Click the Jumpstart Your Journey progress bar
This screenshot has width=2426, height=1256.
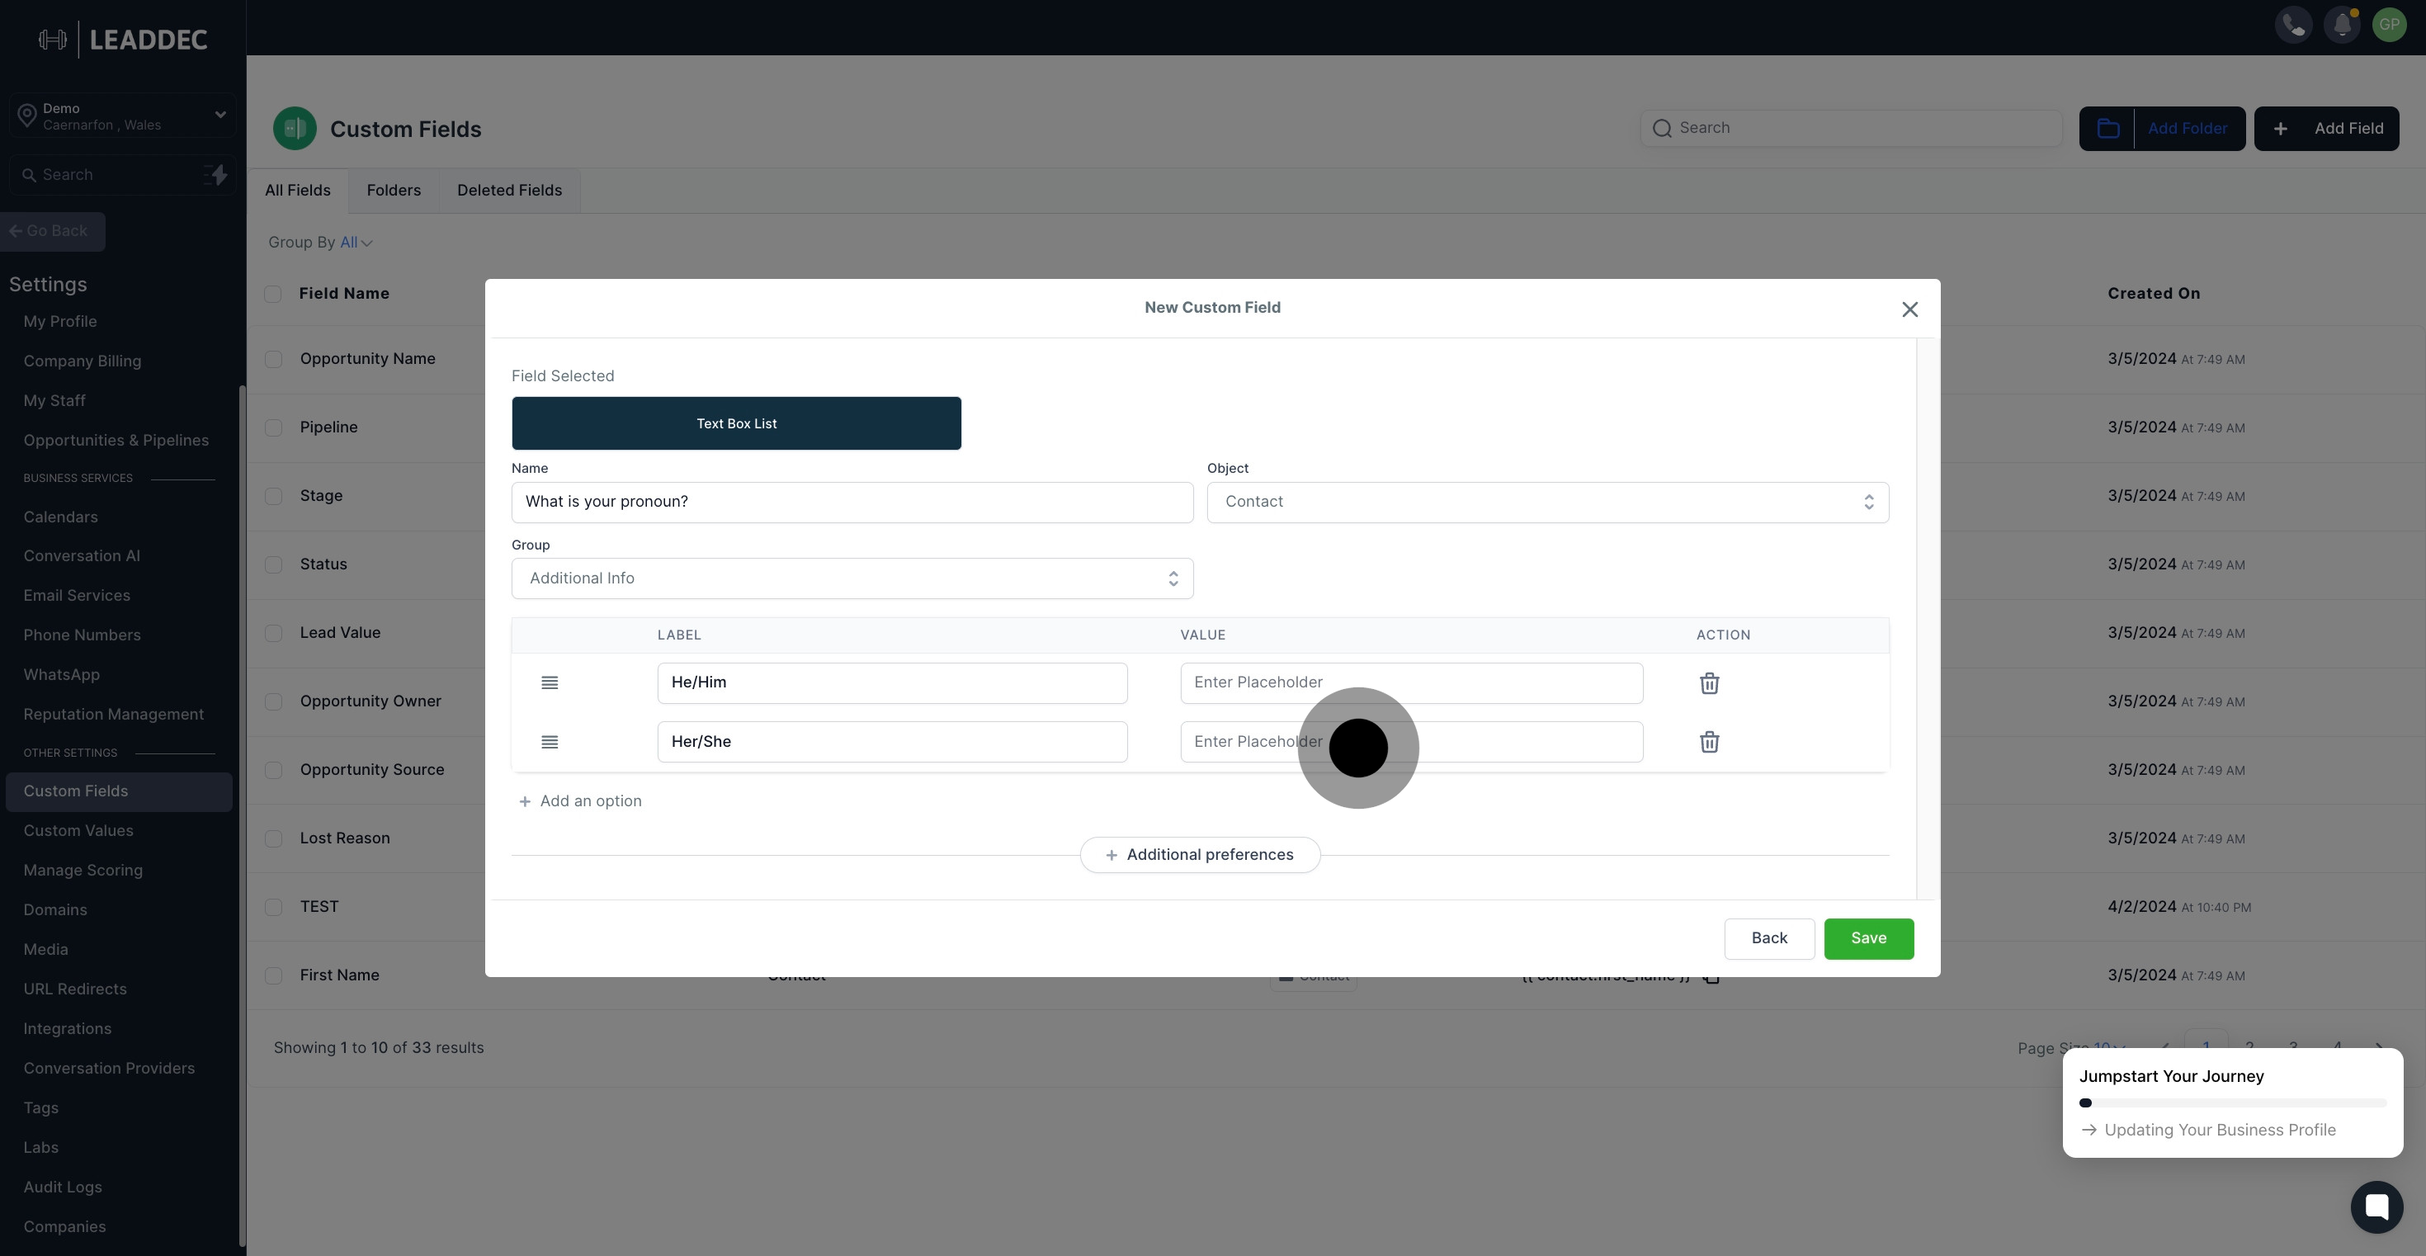tap(2232, 1103)
